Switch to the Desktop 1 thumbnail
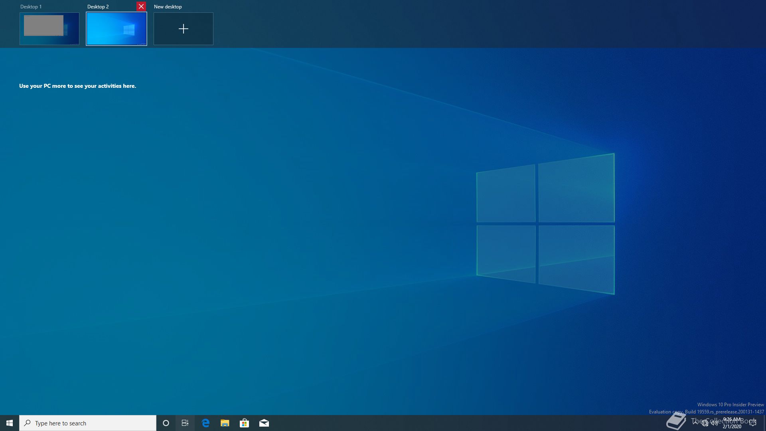Viewport: 766px width, 431px height. (49, 29)
